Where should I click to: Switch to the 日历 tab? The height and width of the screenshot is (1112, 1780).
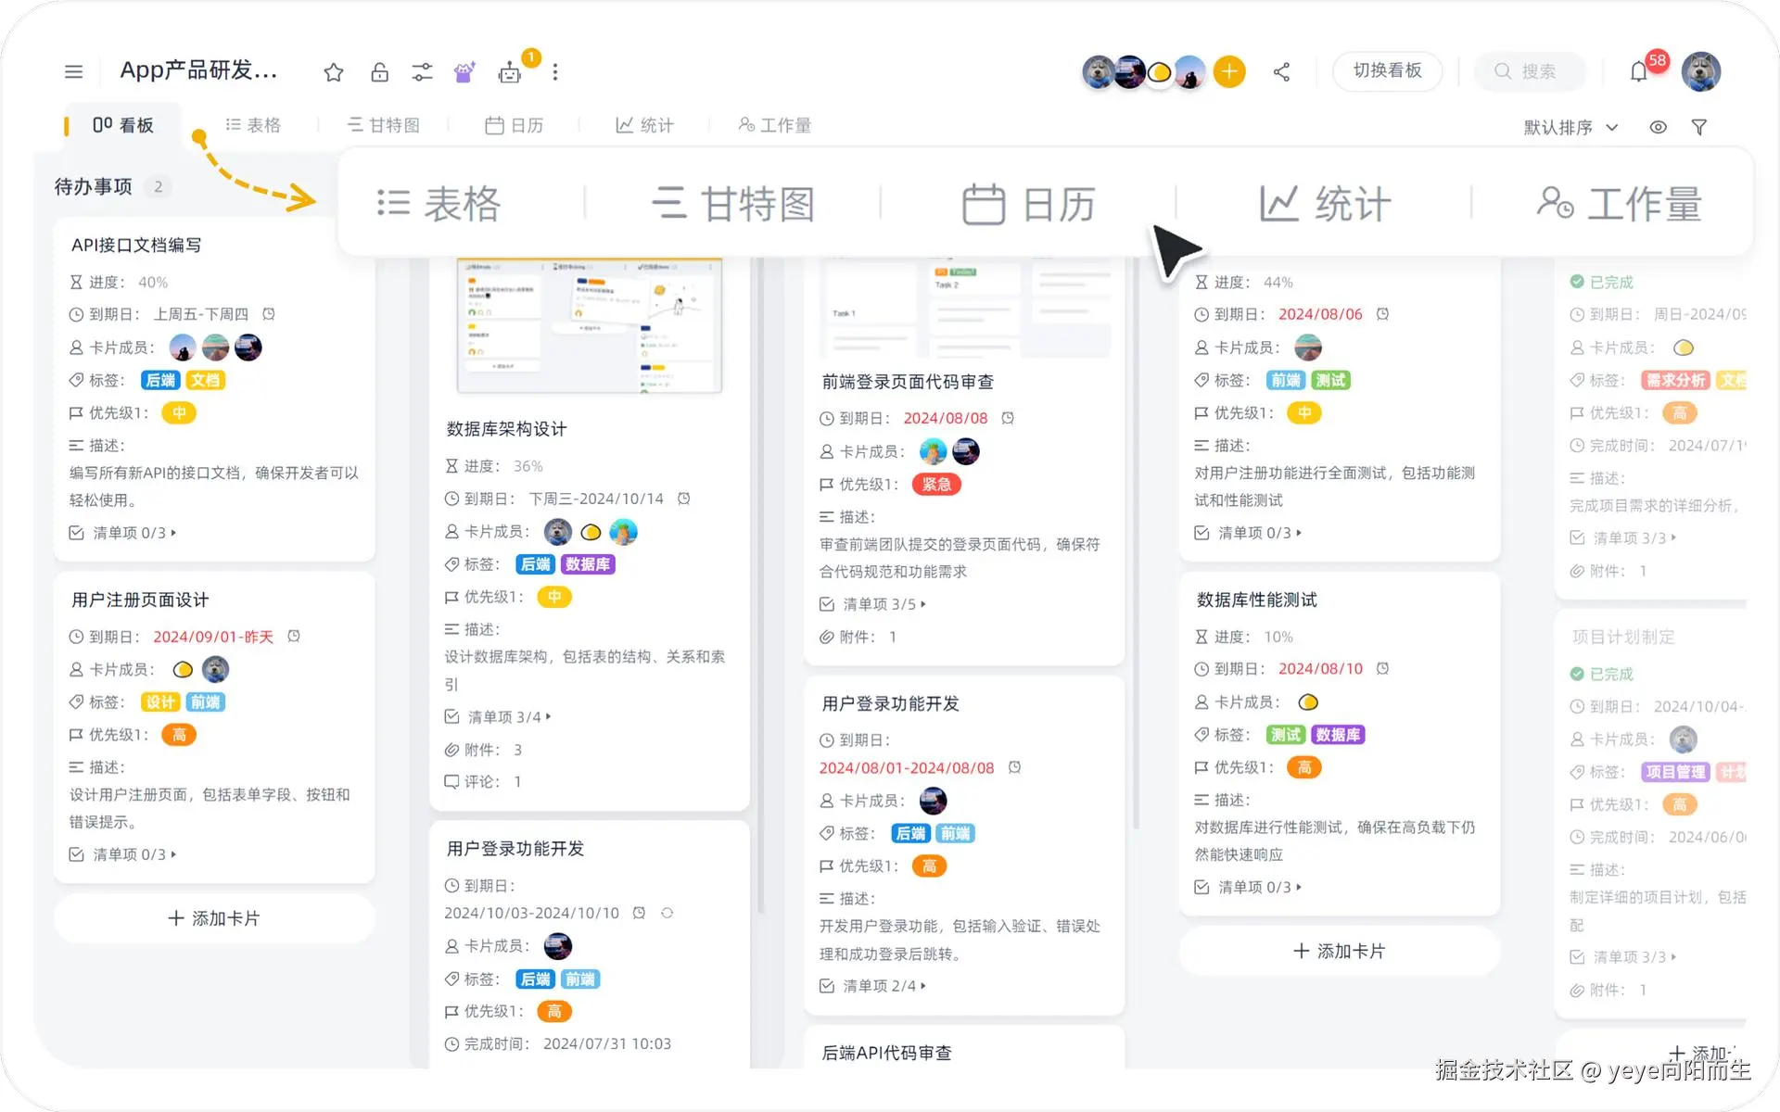515,125
